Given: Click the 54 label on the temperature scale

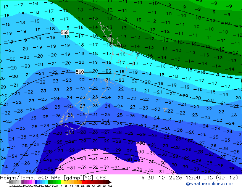Looking at the screenshot, I should [x=110, y=186].
